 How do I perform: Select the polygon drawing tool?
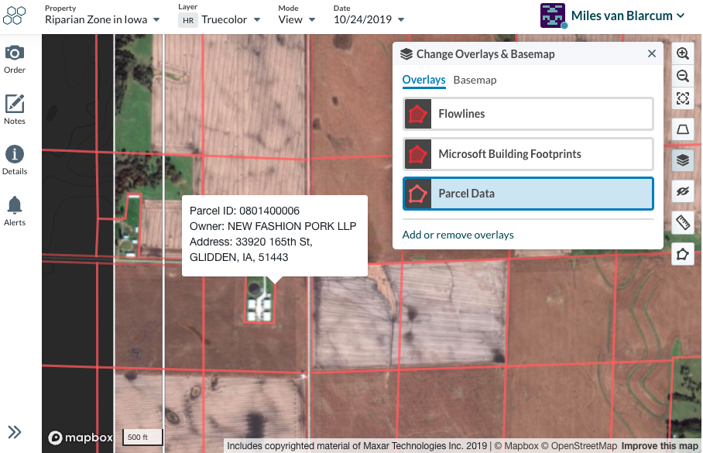click(682, 253)
